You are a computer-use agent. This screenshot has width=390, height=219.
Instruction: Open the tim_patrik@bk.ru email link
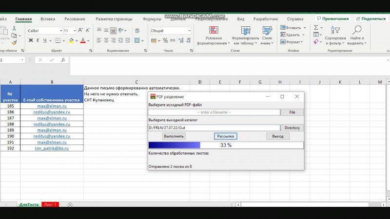coord(52,148)
